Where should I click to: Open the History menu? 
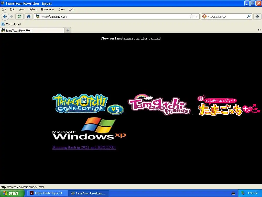point(33,9)
